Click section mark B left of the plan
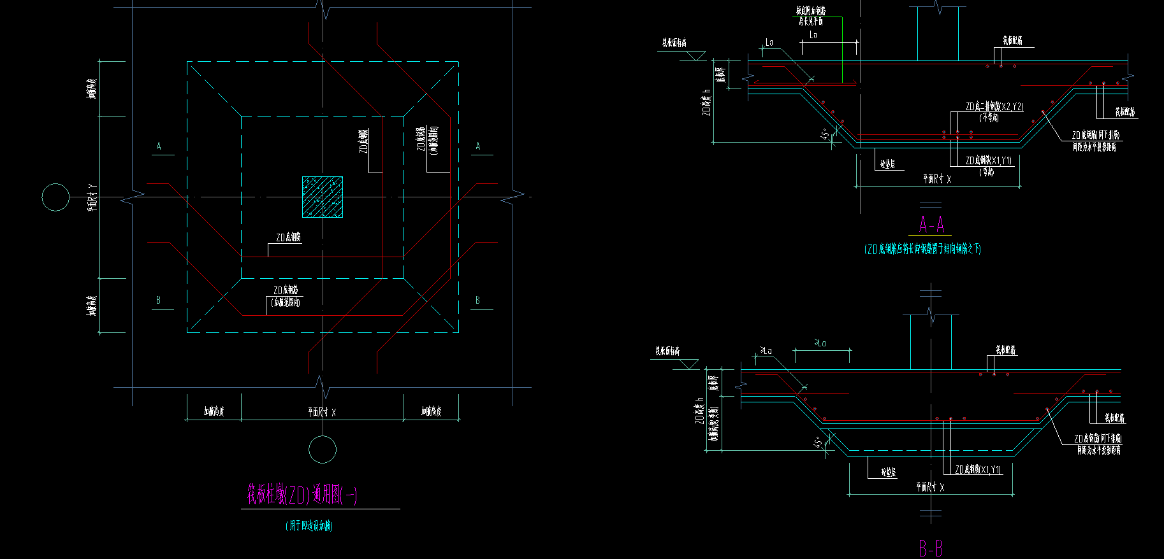The width and height of the screenshot is (1164, 559). pyautogui.click(x=159, y=301)
